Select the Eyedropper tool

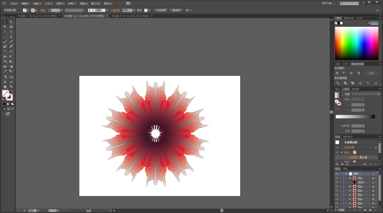point(5,72)
